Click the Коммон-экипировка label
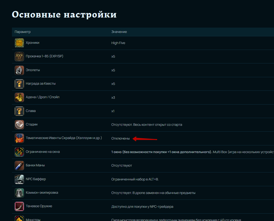This screenshot has height=221, width=274. coord(42,192)
